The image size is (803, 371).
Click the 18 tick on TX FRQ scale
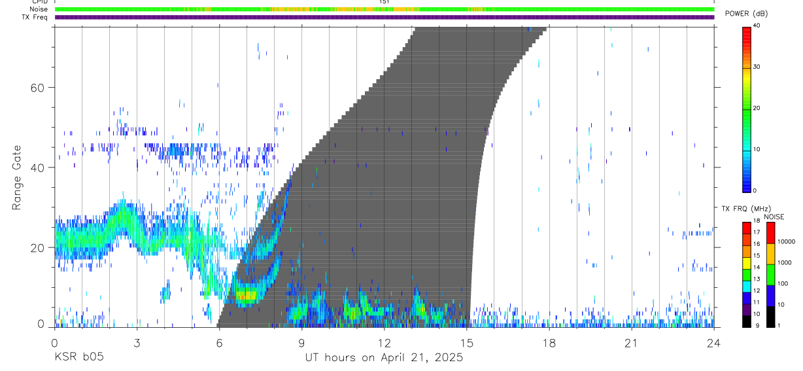click(758, 222)
